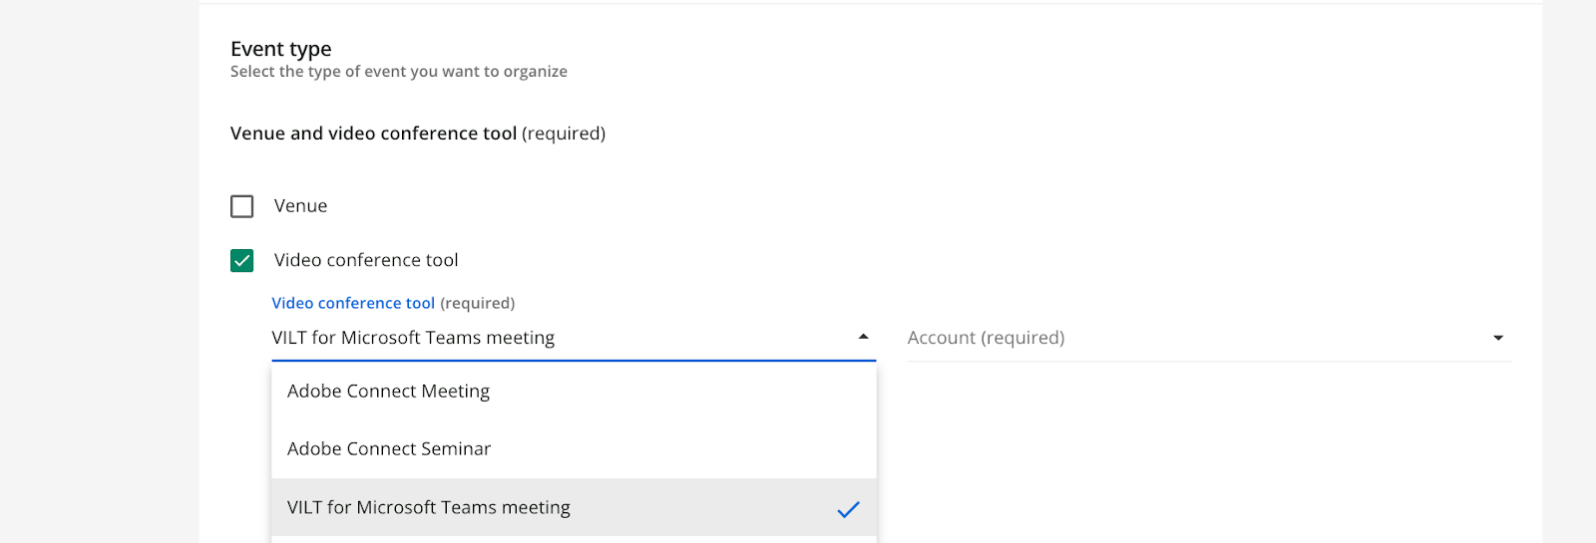This screenshot has width=1596, height=543.
Task: Open the Account (required) dropdown field
Action: click(1197, 339)
